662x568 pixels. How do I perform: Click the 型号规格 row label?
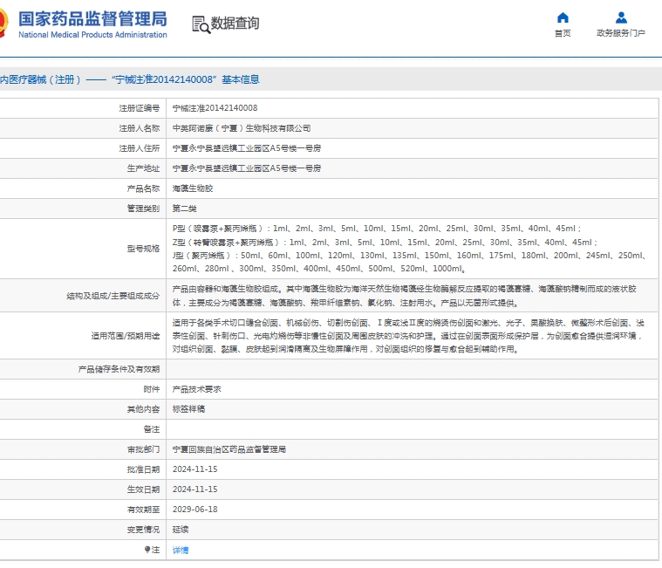click(x=144, y=249)
